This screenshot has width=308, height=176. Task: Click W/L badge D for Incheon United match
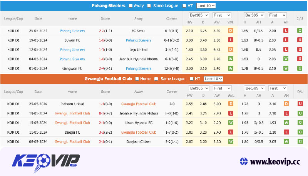[231, 104]
